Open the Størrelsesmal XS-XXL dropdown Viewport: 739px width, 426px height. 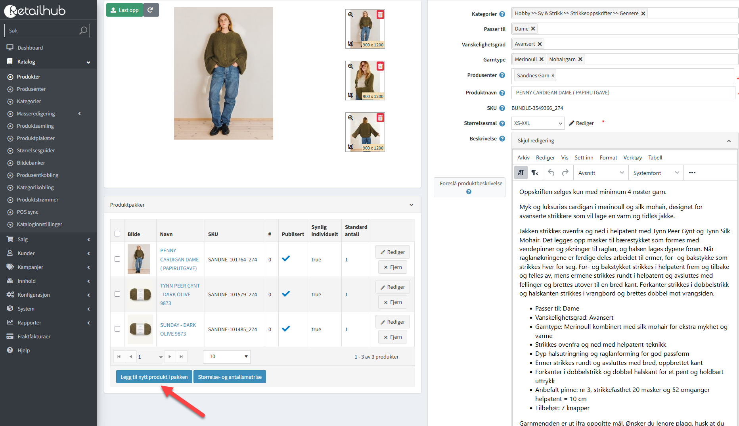(538, 123)
